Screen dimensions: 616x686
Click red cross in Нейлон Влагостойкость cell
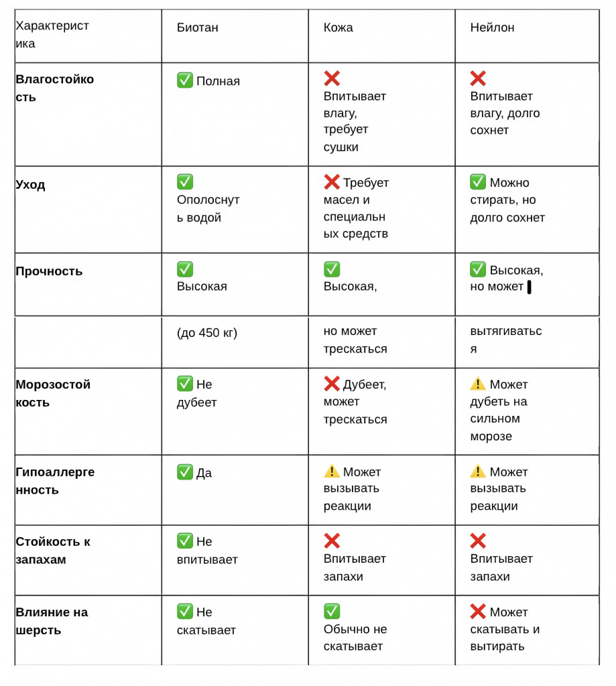click(x=478, y=78)
